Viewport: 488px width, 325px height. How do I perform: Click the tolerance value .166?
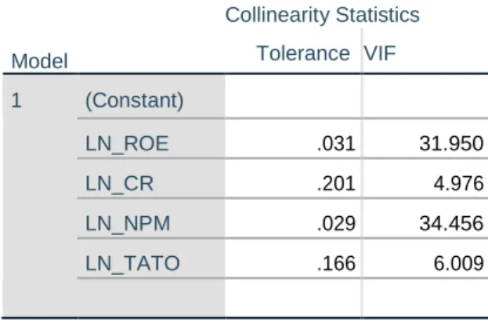[x=336, y=263]
